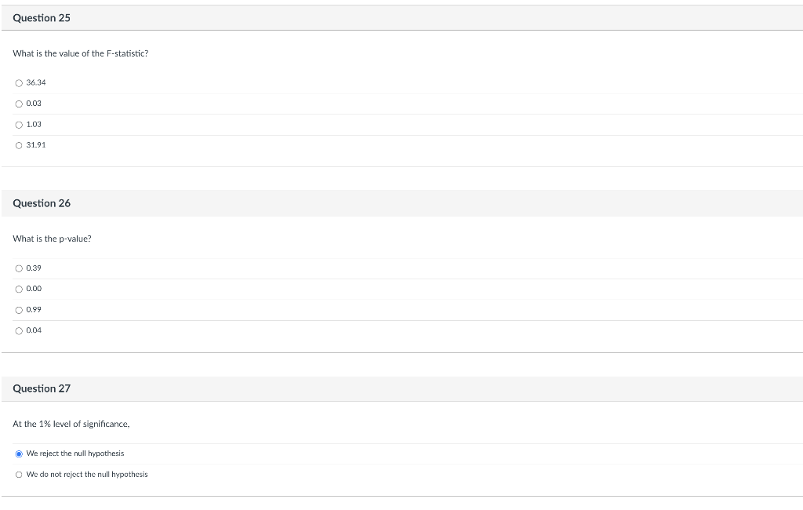Select p-value 0.99 in Question 26
The height and width of the screenshot is (510, 803).
click(19, 309)
